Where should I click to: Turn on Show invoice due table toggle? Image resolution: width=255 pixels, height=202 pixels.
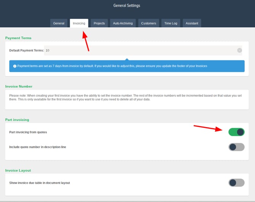[236, 183]
